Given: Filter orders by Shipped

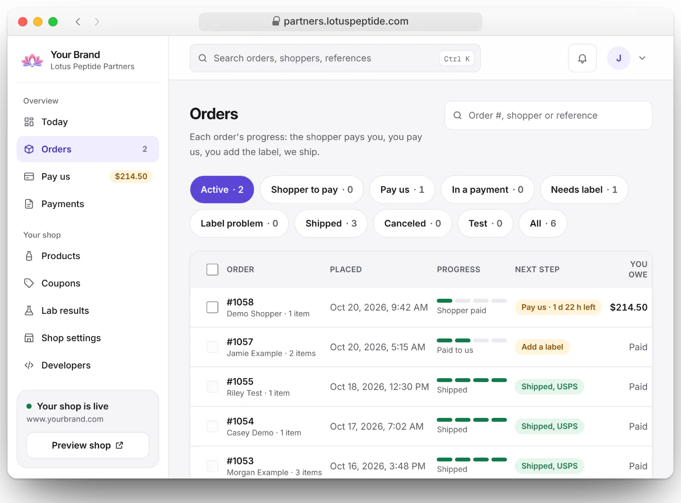Looking at the screenshot, I should pyautogui.click(x=331, y=224).
